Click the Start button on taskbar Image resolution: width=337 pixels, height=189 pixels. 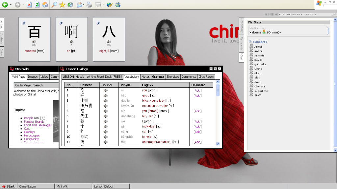point(8,186)
